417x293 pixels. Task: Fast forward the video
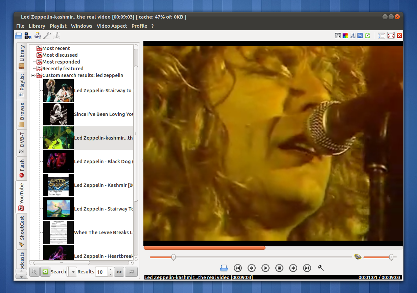click(293, 268)
